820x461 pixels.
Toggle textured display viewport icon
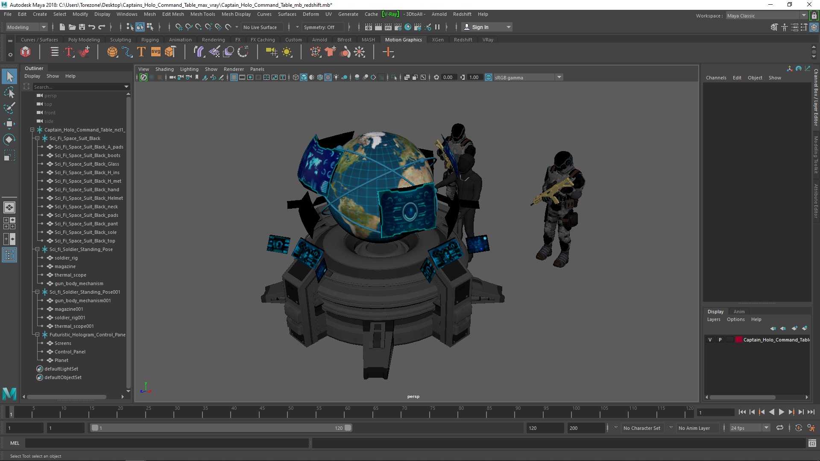click(328, 77)
